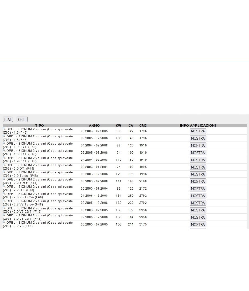The height and width of the screenshot is (291, 249).
Task: Click magnifier icon of 3.0 V6 CDTI 184 CV row
Action: pos(4,215)
